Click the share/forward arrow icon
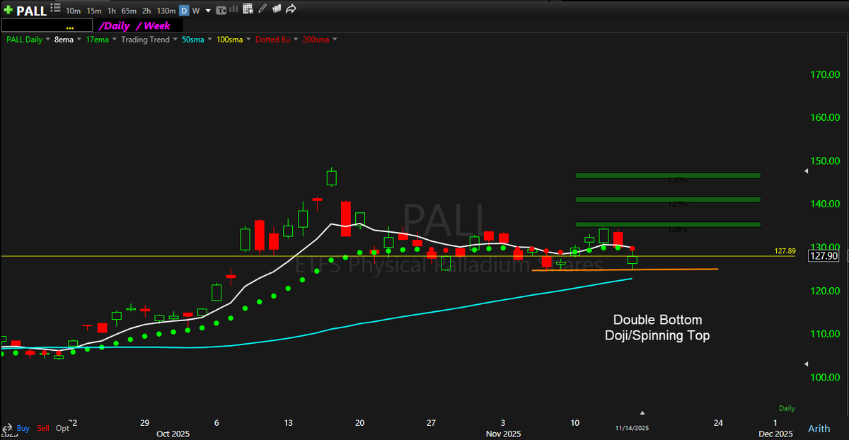849x440 pixels. (289, 9)
